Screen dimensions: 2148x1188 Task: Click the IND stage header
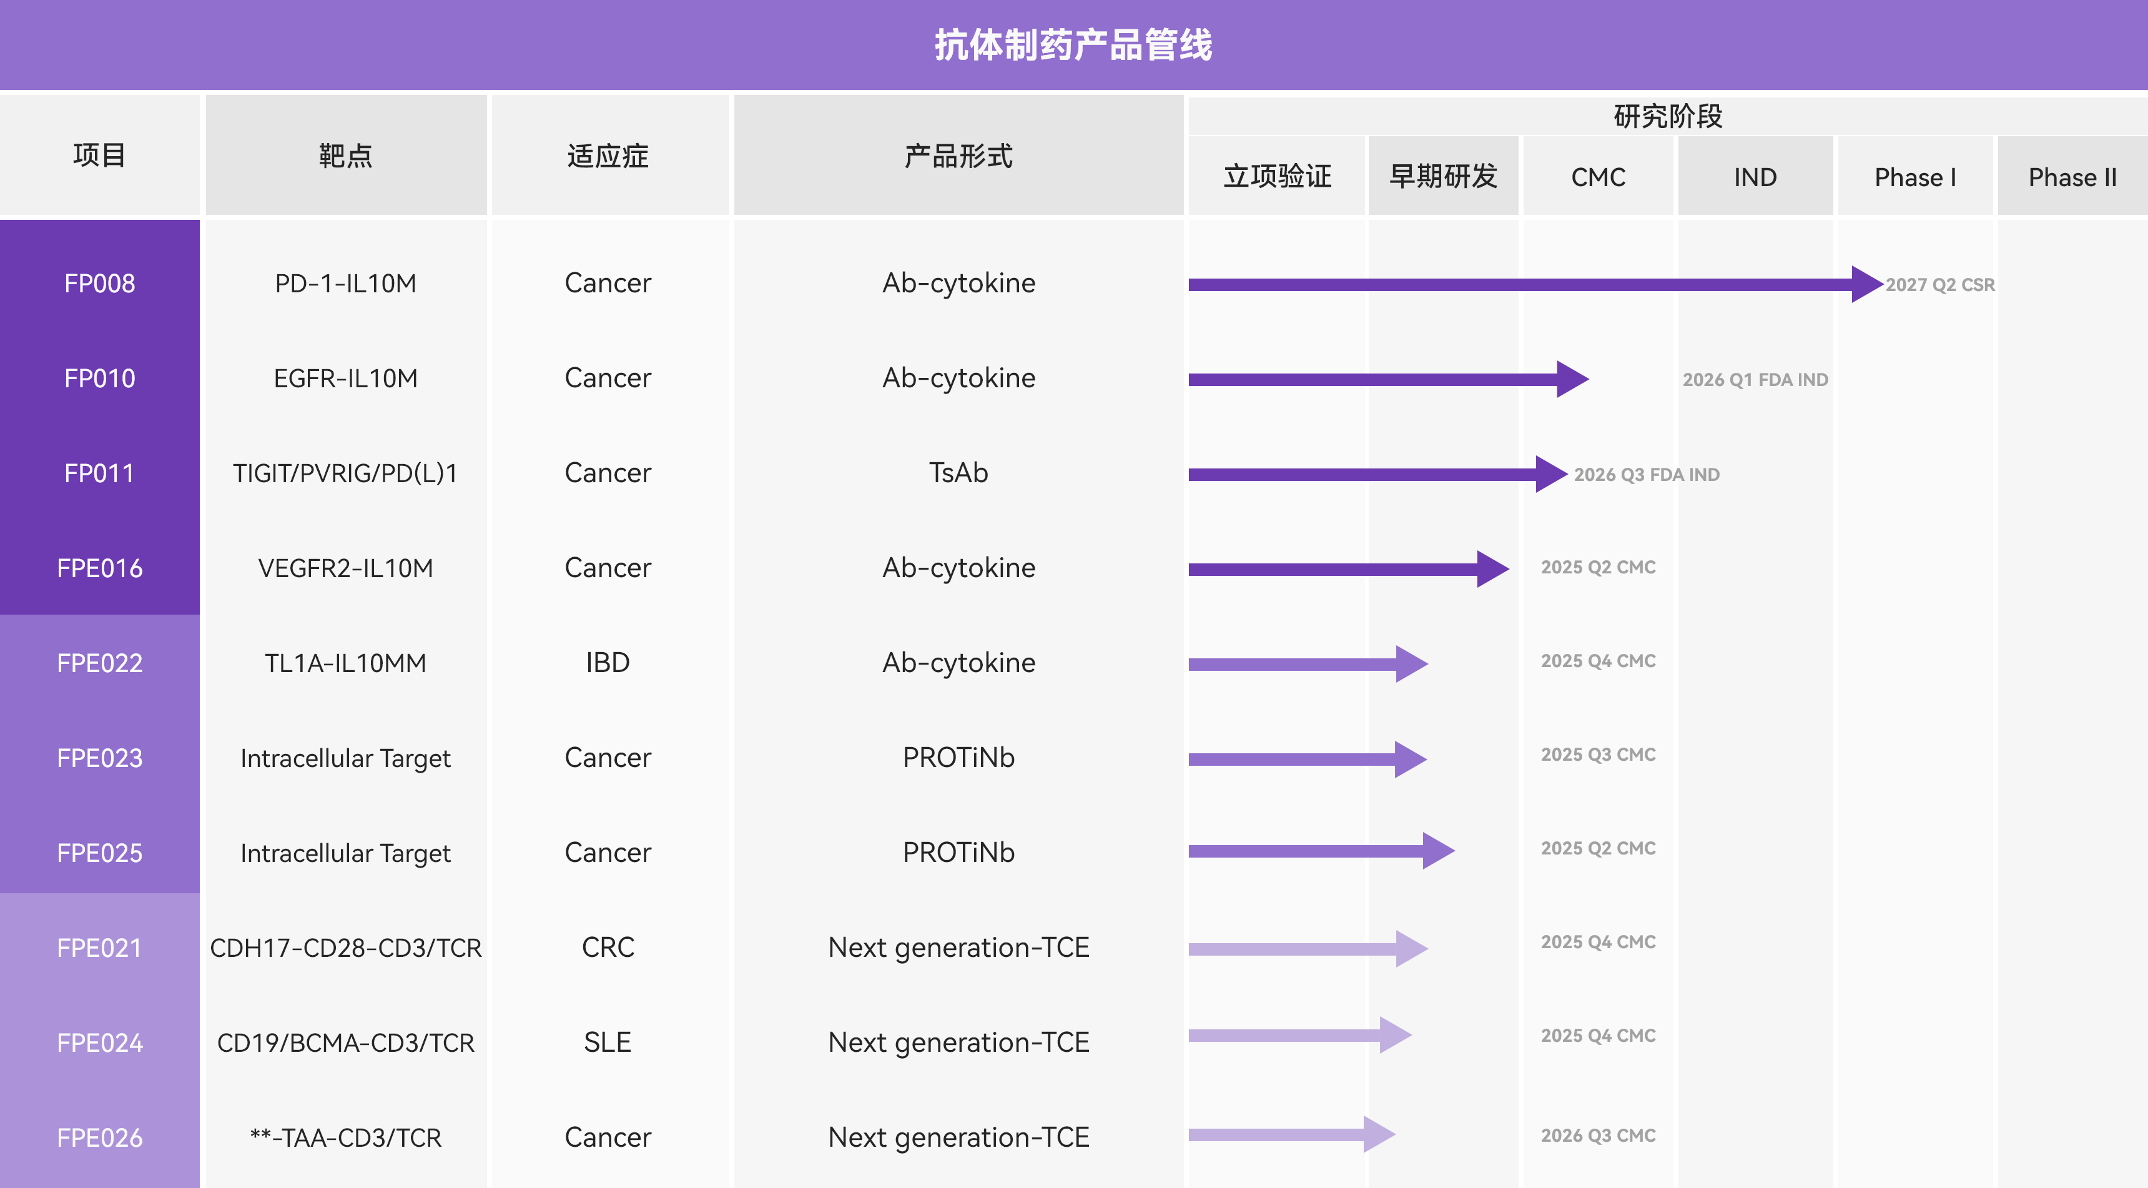click(x=1755, y=177)
